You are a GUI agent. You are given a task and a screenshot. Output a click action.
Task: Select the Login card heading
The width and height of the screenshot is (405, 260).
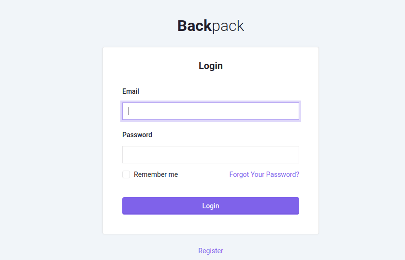(211, 66)
